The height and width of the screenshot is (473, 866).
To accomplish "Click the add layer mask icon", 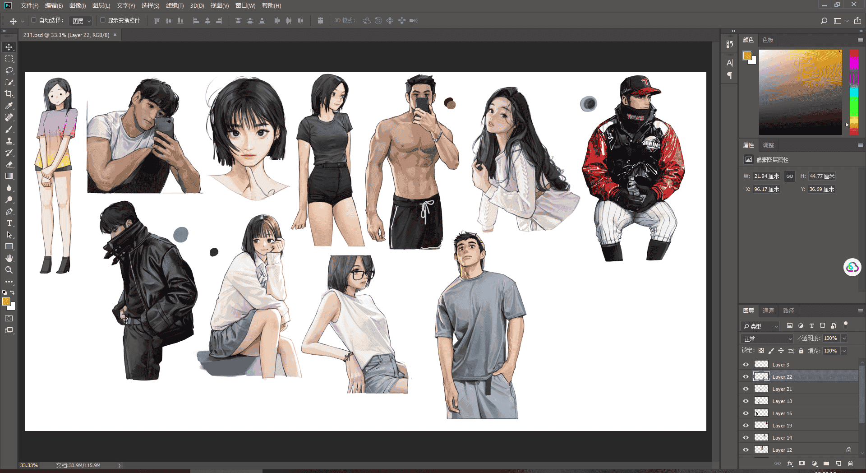I will [802, 464].
